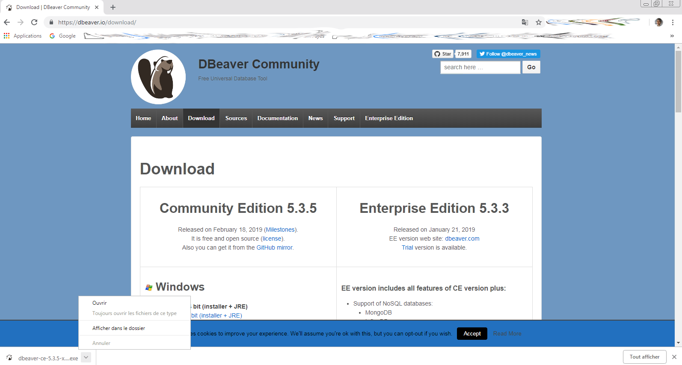Open the Applications shortcut grid icon

click(x=7, y=36)
